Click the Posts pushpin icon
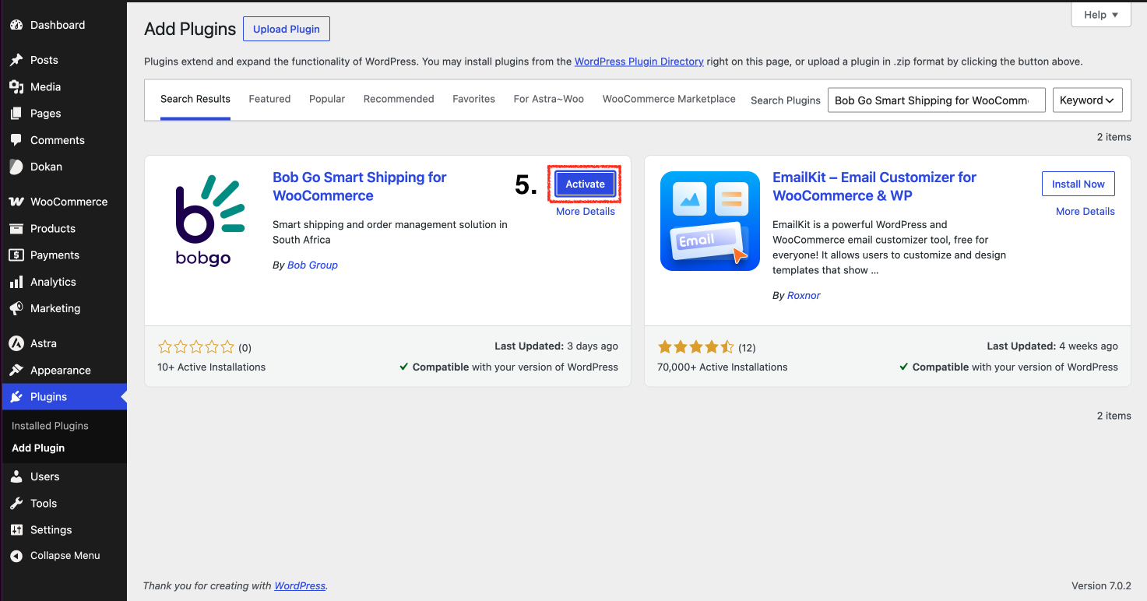This screenshot has height=601, width=1147. click(x=16, y=60)
